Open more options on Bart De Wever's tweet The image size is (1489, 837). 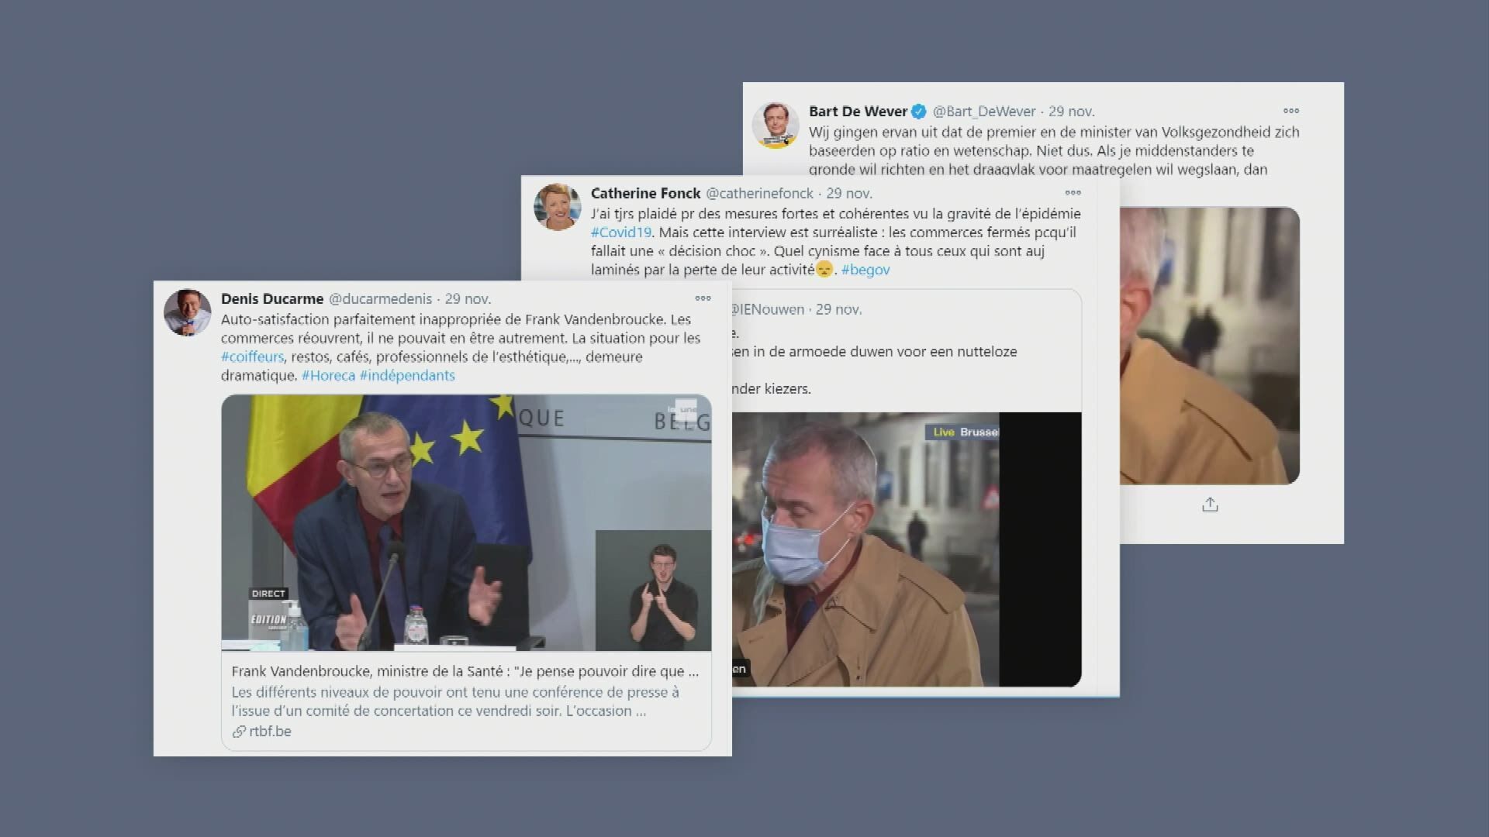pyautogui.click(x=1291, y=111)
